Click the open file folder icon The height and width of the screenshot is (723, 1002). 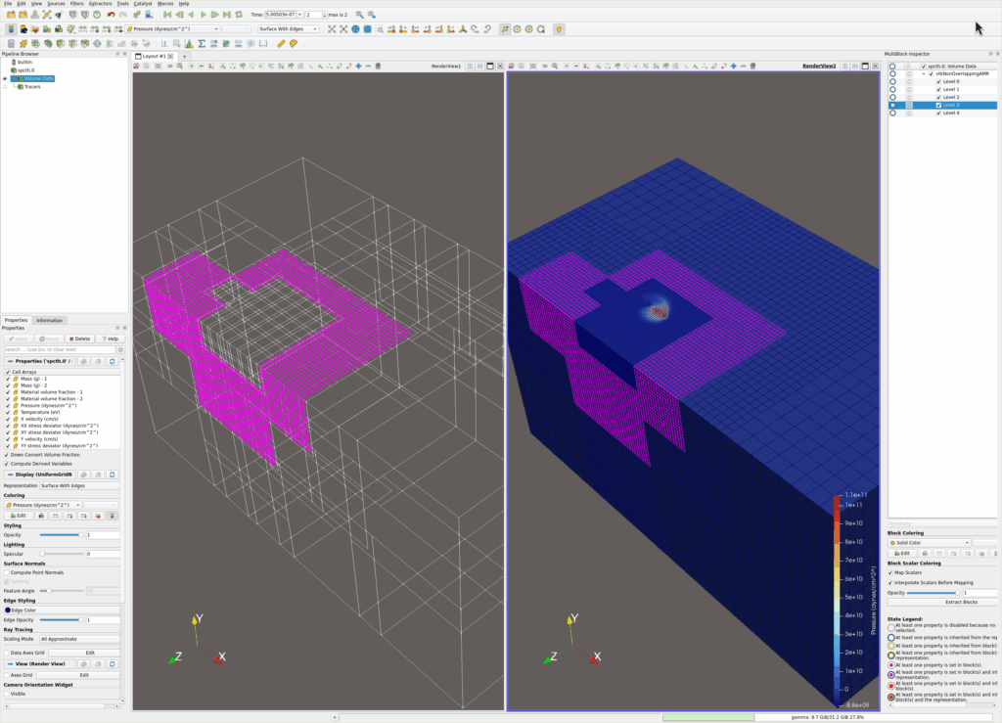pos(10,15)
